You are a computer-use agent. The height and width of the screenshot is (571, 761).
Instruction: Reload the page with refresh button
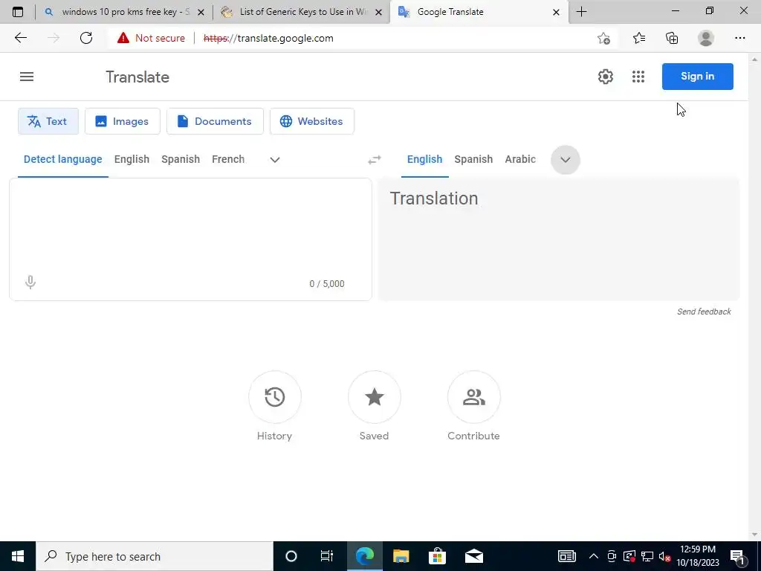86,38
